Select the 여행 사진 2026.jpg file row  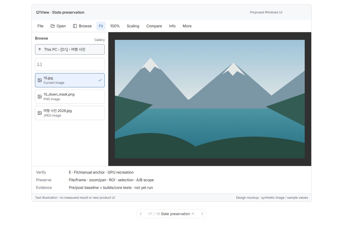point(70,113)
